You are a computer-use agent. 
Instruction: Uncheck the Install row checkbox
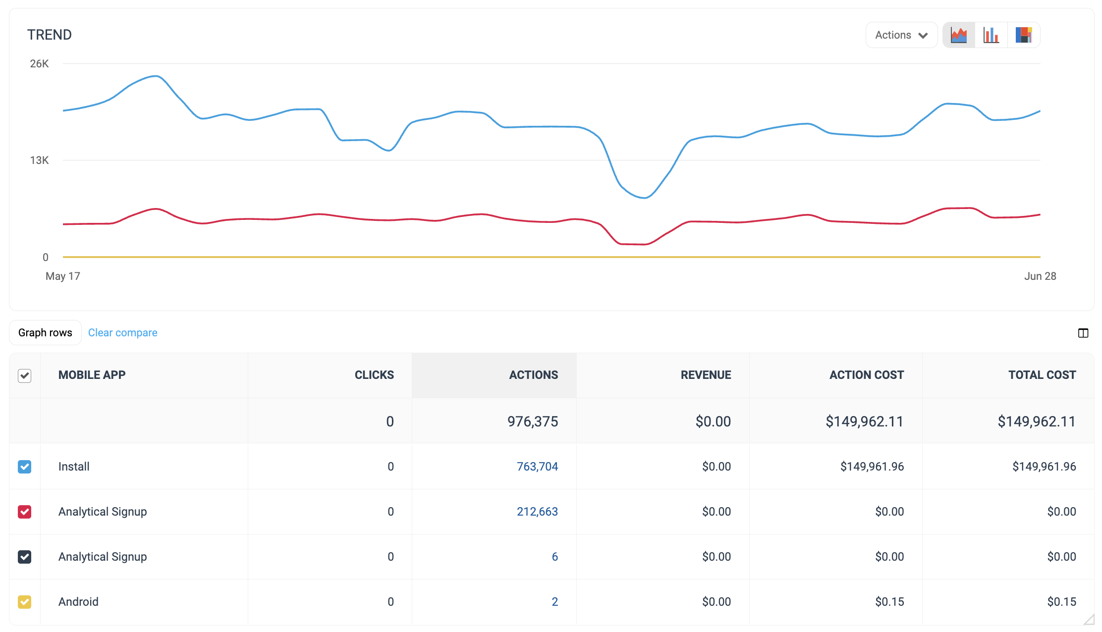click(x=25, y=467)
